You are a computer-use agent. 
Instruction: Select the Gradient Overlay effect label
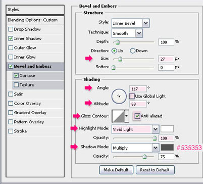30,113
